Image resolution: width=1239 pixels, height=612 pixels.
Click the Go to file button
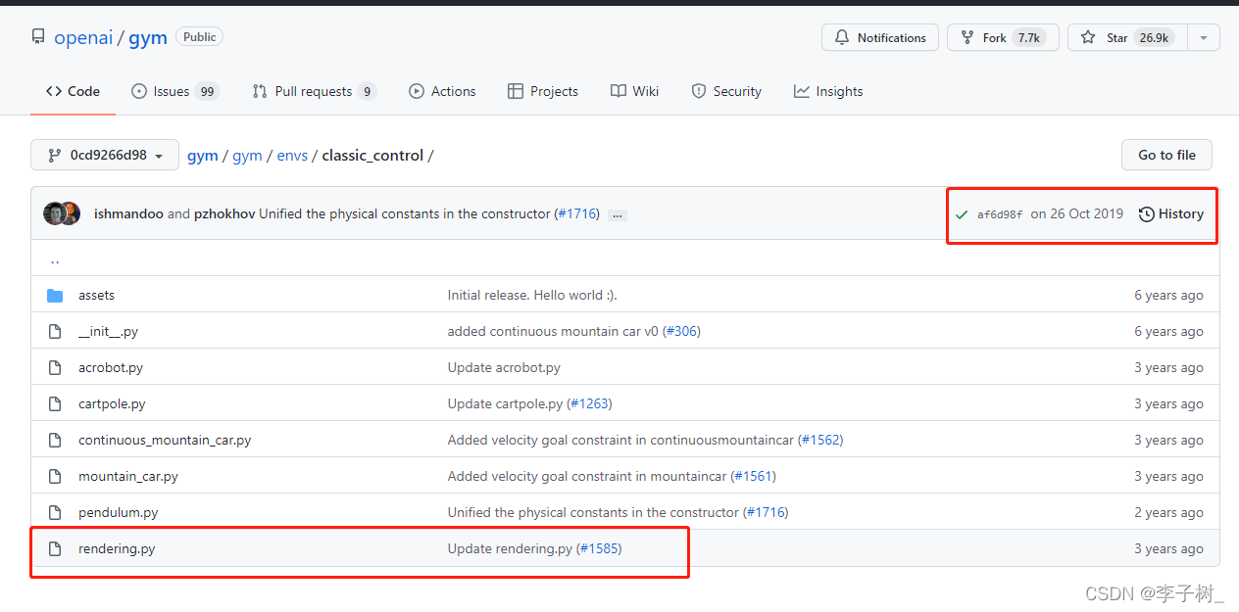point(1166,155)
